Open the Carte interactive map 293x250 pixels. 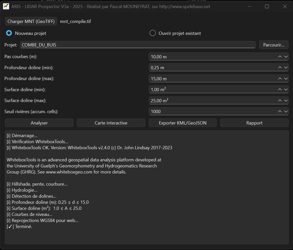pyautogui.click(x=111, y=123)
